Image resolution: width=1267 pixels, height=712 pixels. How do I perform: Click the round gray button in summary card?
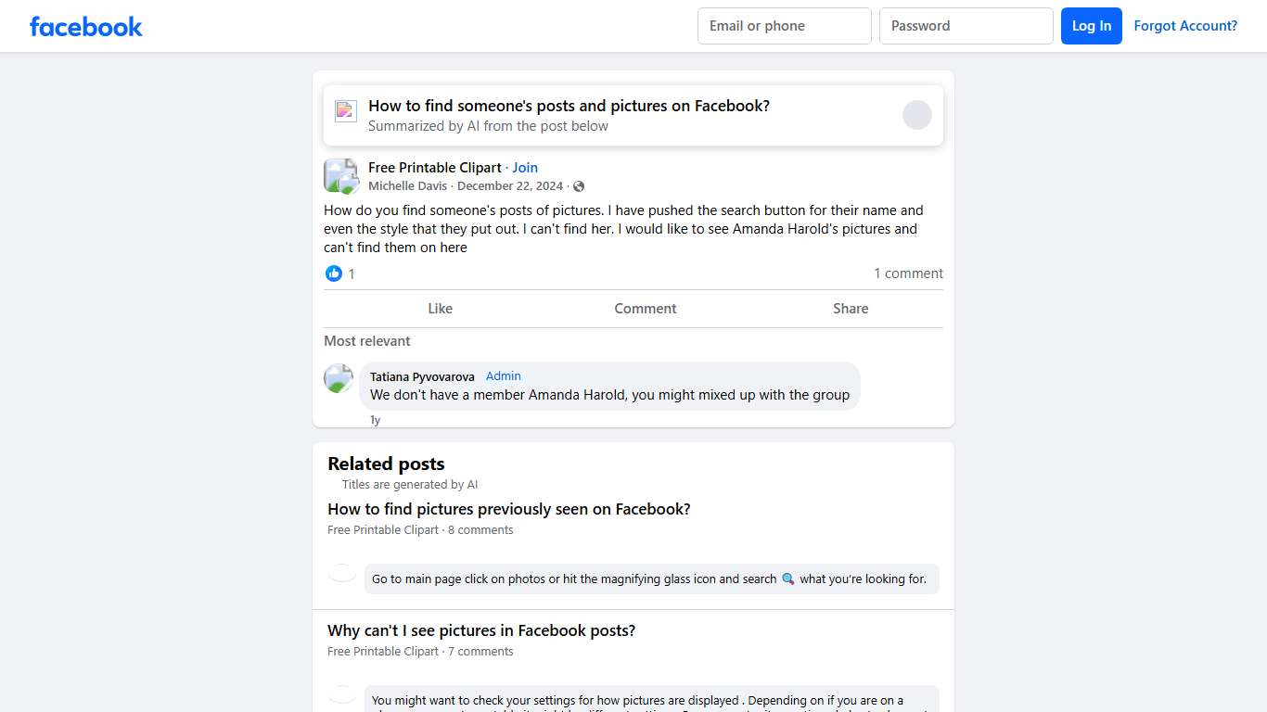[916, 115]
